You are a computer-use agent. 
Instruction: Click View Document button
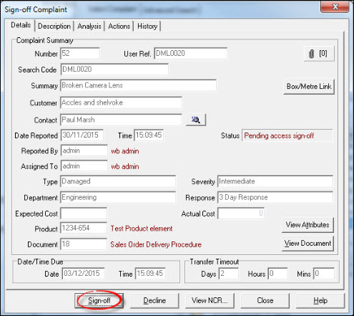click(x=308, y=244)
